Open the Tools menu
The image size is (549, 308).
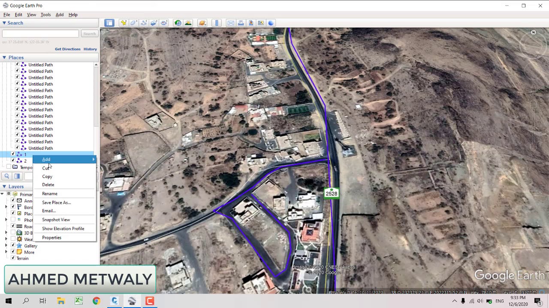coord(45,15)
